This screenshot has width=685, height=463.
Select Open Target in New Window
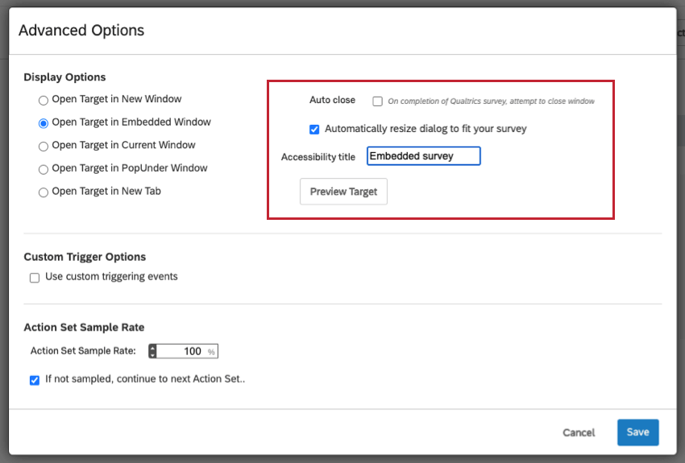[x=44, y=100]
